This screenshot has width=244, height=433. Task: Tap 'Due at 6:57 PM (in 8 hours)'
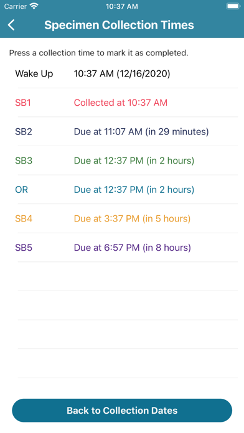133,248
